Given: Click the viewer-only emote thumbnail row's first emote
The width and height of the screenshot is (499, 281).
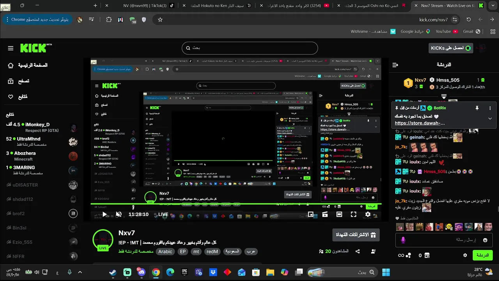Looking at the screenshot, I should pyautogui.click(x=400, y=227).
